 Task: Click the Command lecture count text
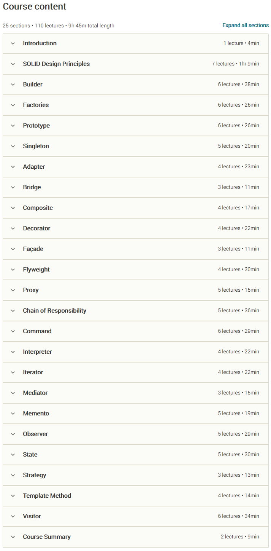(238, 331)
